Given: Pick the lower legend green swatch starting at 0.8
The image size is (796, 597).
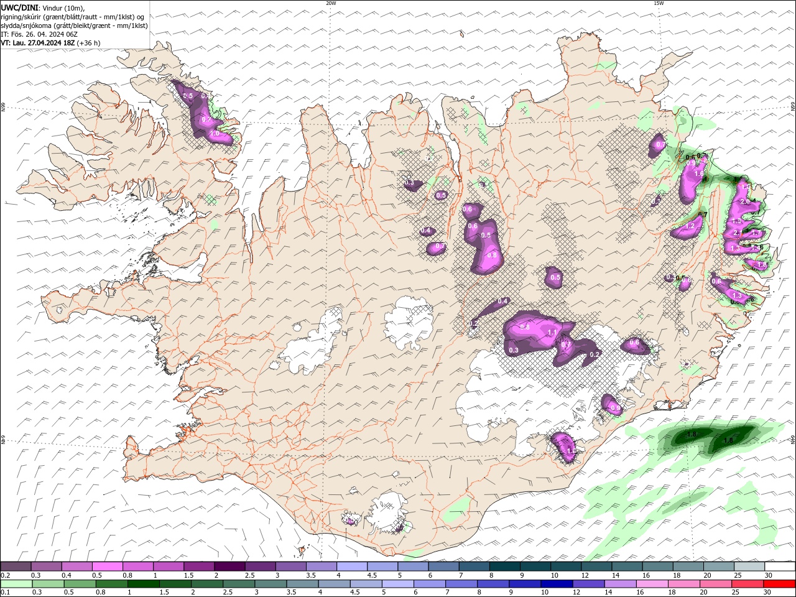Looking at the screenshot, I should point(111,583).
